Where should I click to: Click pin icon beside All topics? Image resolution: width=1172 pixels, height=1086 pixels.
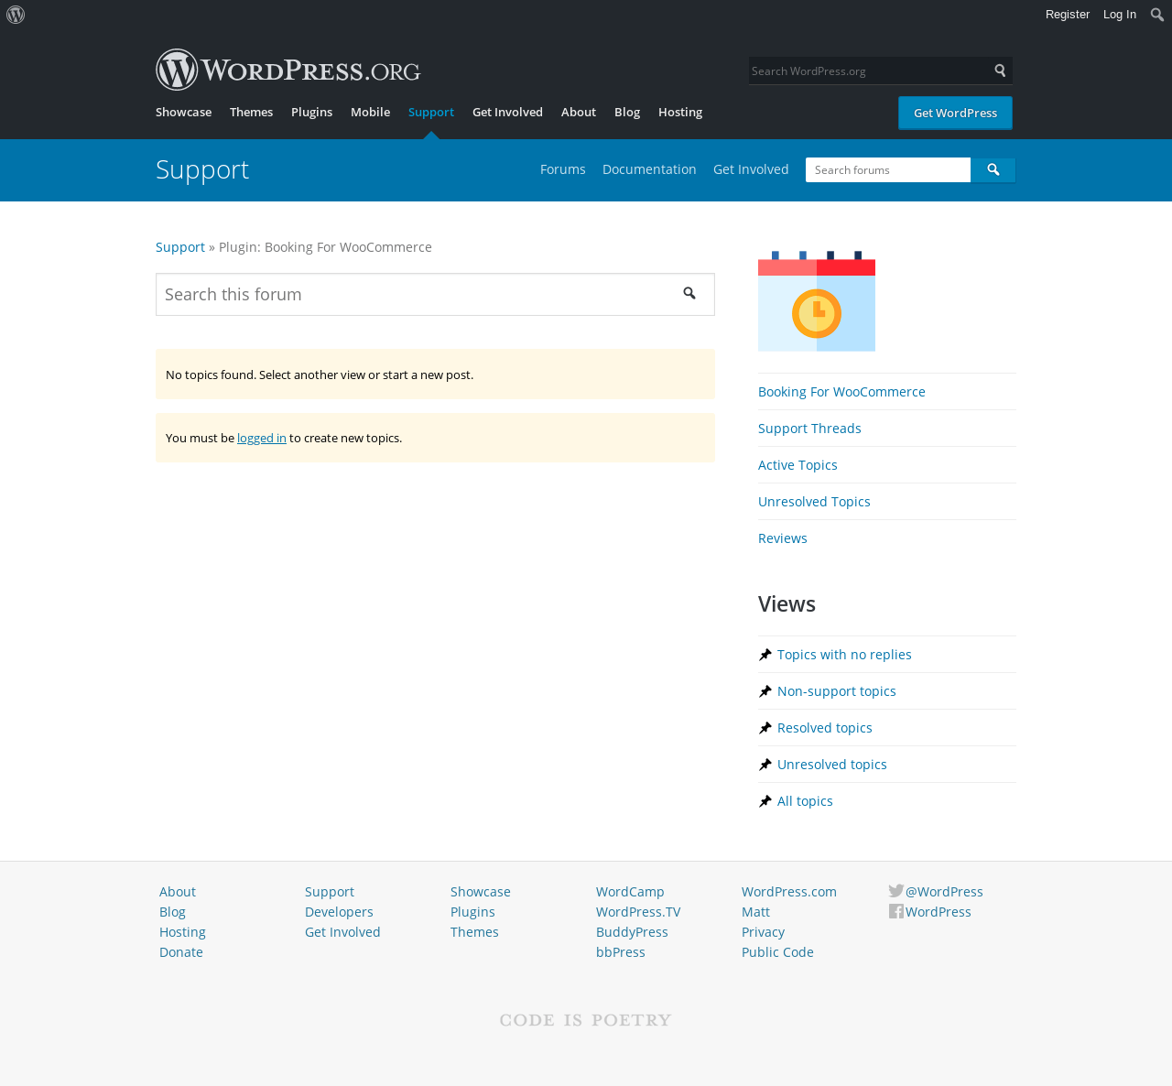(x=765, y=801)
